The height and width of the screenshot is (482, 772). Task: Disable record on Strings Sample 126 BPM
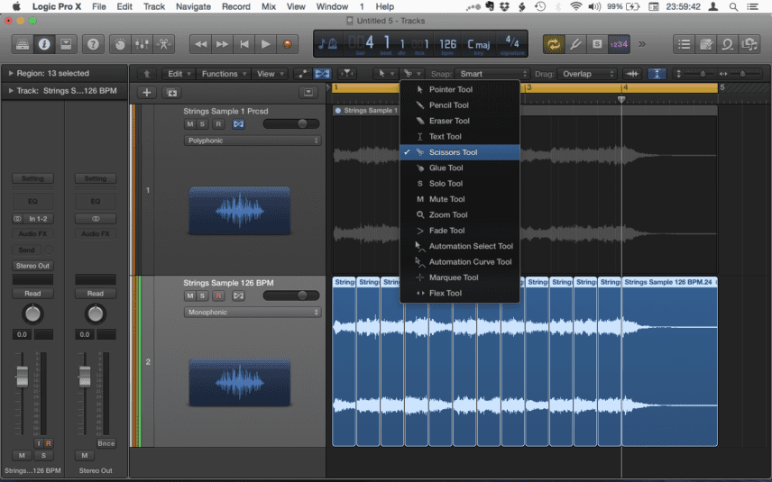pos(218,296)
